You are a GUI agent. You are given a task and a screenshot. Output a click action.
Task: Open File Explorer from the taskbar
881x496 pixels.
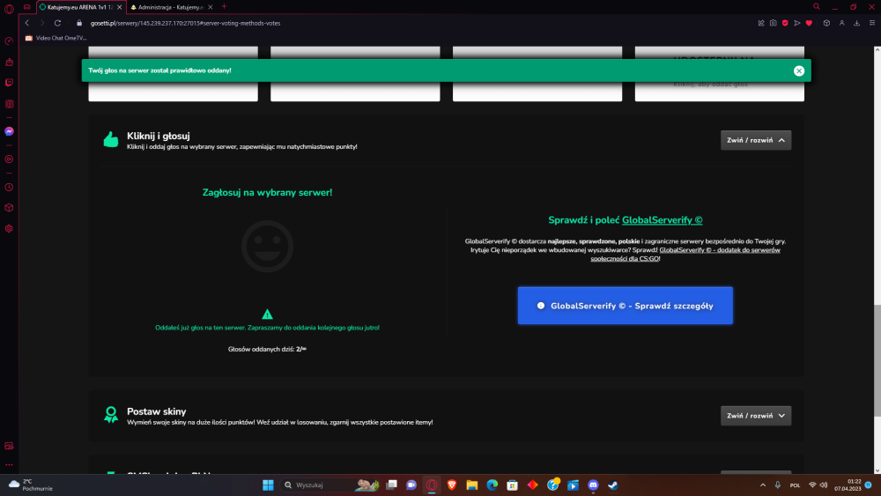pyautogui.click(x=472, y=485)
